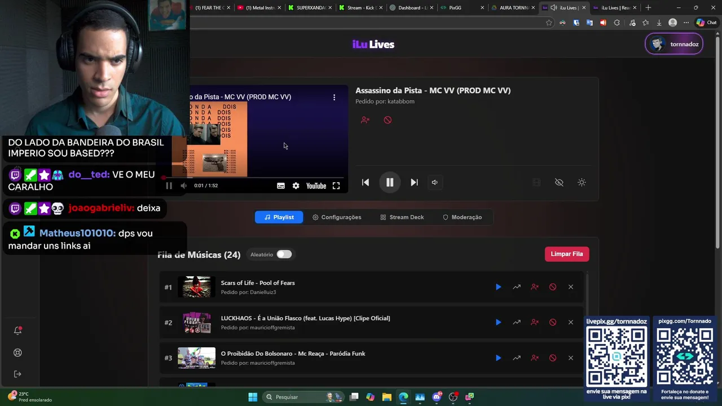Open the Stream Deck tab
This screenshot has height=406, width=722.
click(402, 217)
